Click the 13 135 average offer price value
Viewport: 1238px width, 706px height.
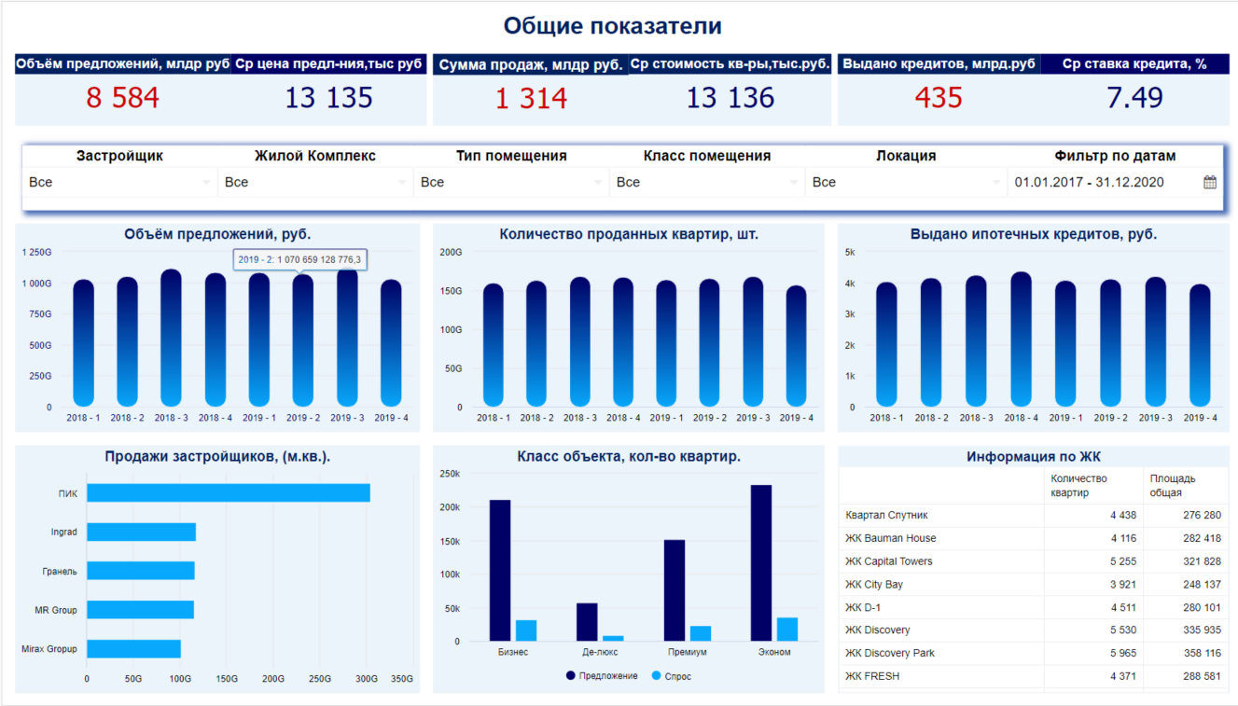[328, 98]
